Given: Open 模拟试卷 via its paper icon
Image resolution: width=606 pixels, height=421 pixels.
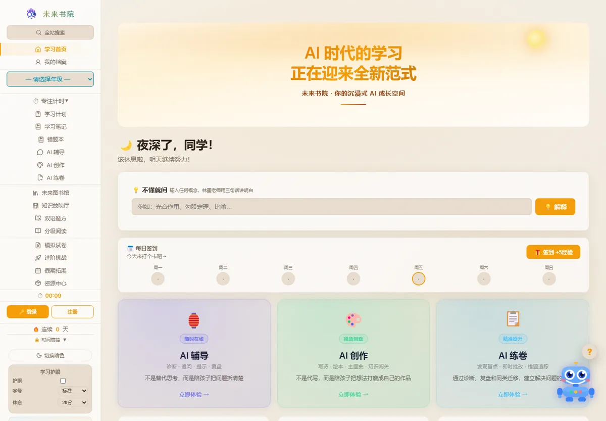Looking at the screenshot, I should (38, 245).
